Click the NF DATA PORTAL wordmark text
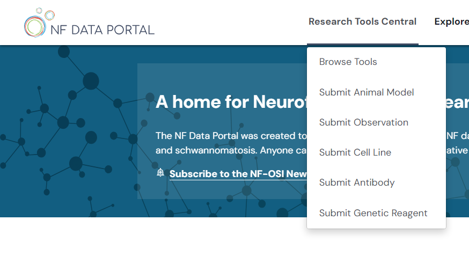Screen dimensions: 469x264 tap(102, 30)
